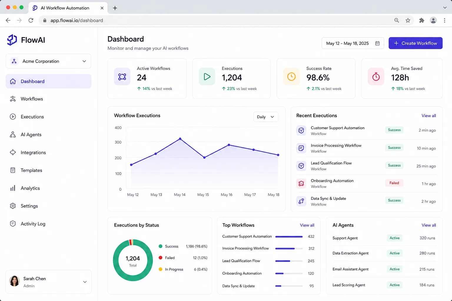Click the Active Workflows card icon
This screenshot has width=452, height=301.
(x=122, y=77)
